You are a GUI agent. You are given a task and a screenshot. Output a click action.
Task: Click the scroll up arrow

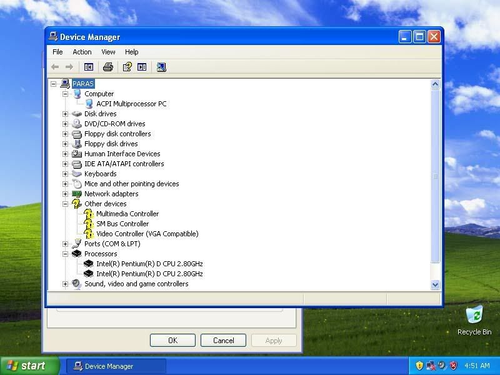435,84
